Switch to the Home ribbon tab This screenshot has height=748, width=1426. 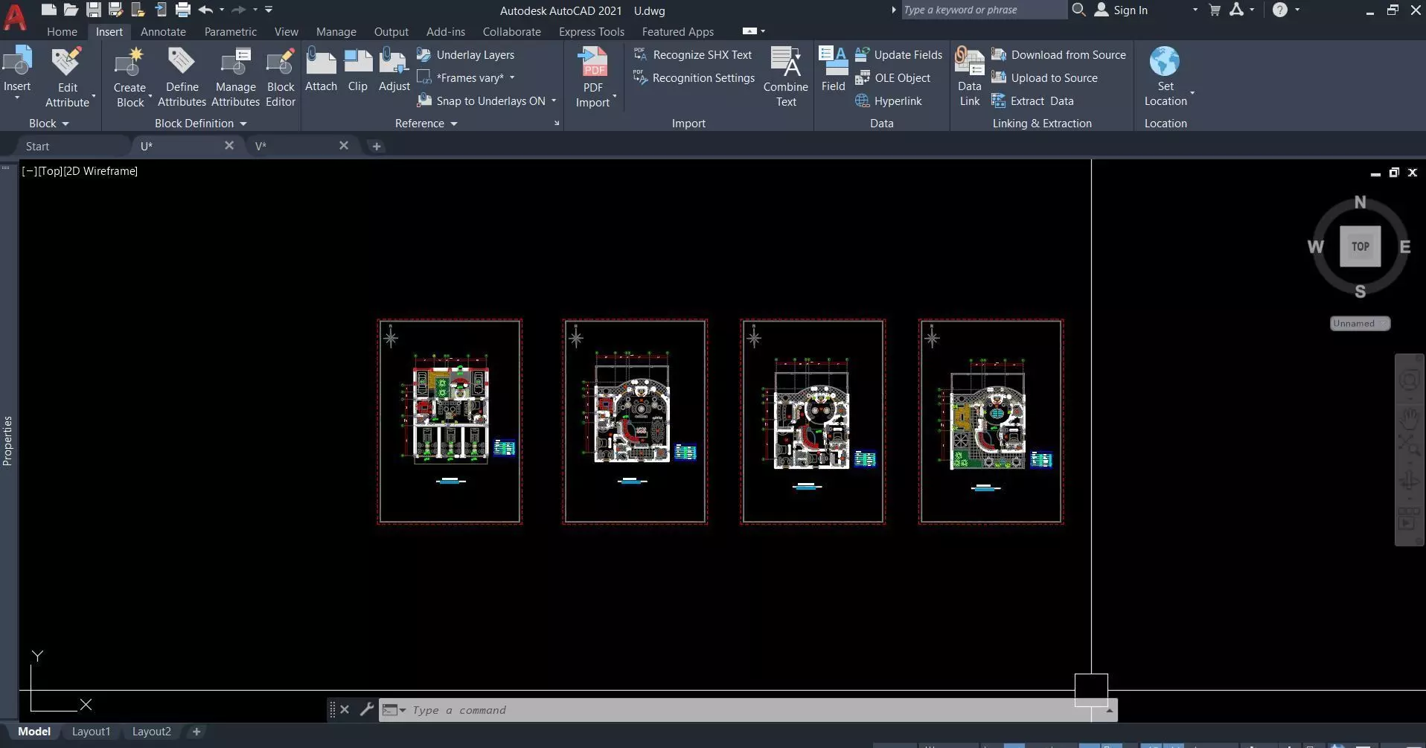[x=62, y=32]
